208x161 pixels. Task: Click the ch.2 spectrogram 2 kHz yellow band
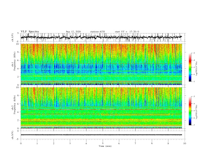click(x=101, y=120)
